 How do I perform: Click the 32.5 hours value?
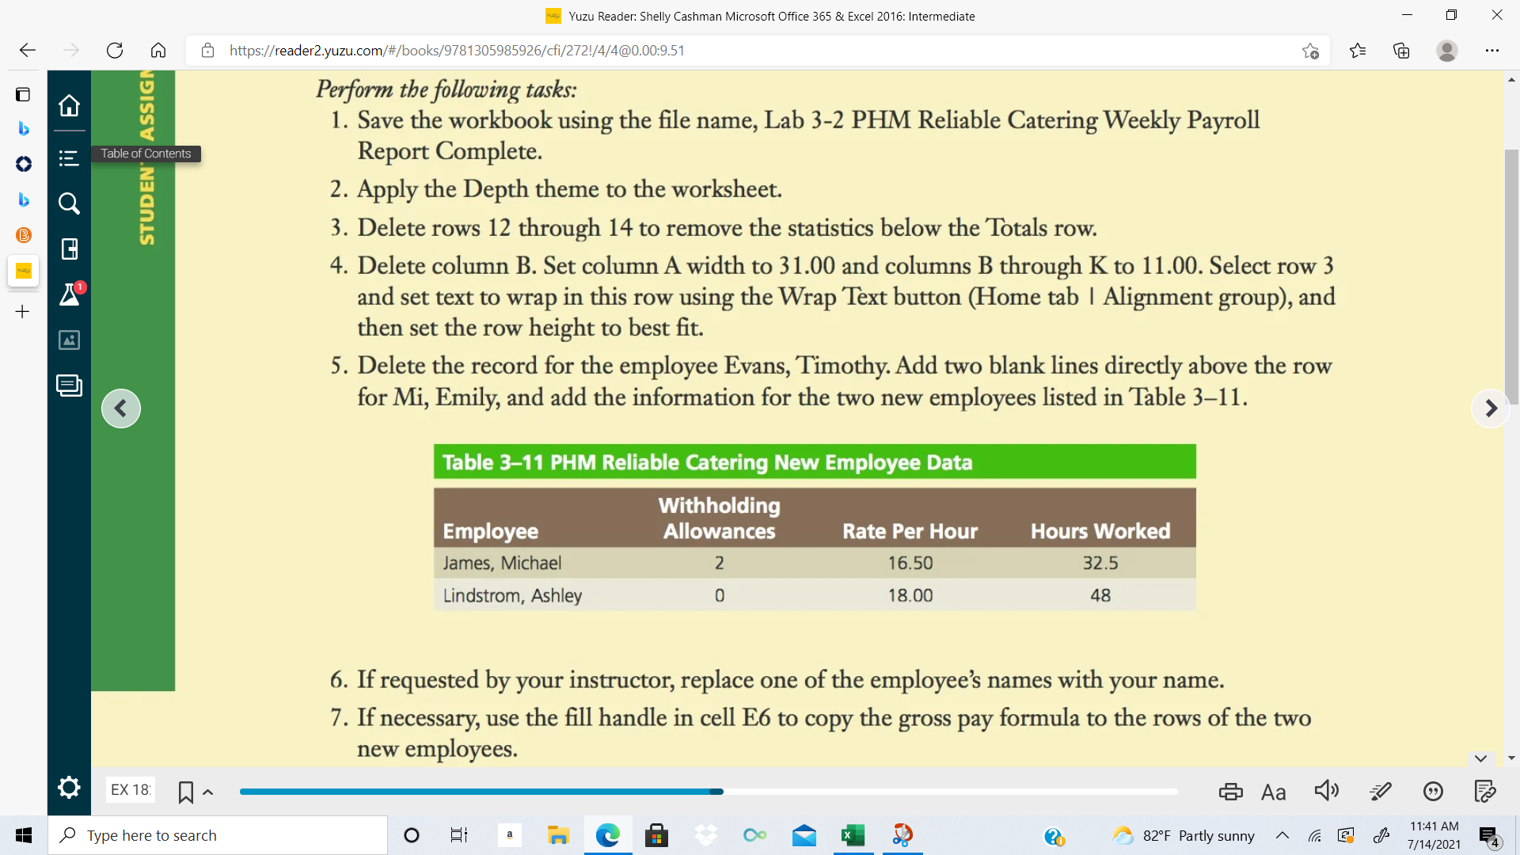[1100, 563]
